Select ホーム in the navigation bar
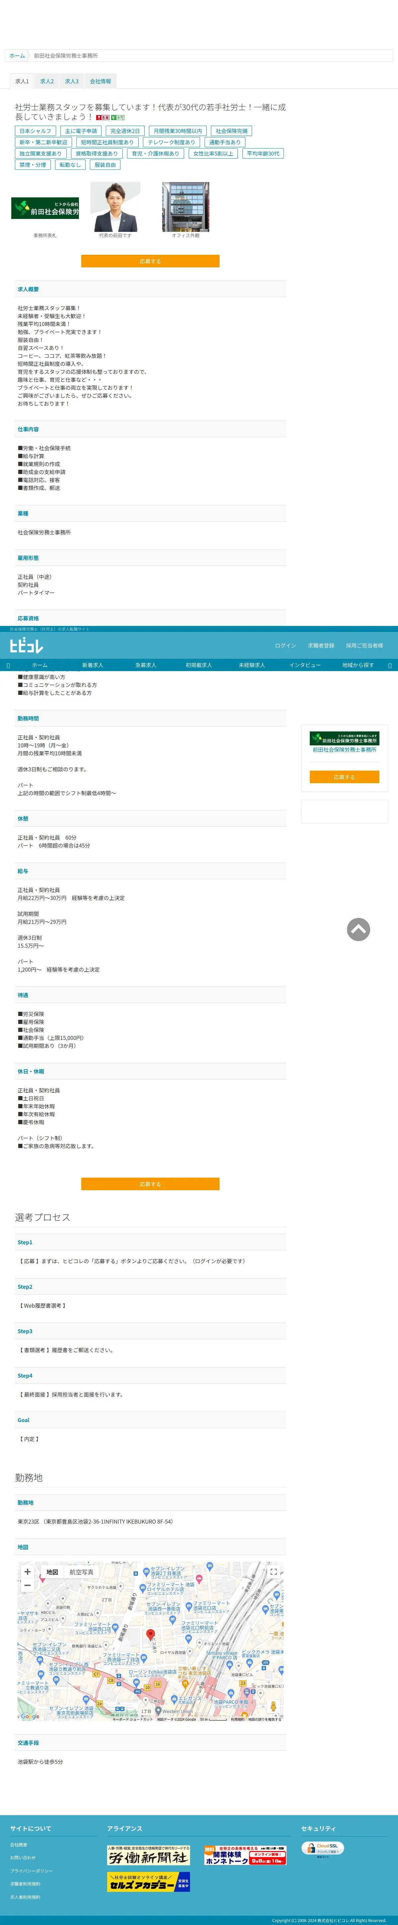The image size is (398, 1925). tap(39, 665)
